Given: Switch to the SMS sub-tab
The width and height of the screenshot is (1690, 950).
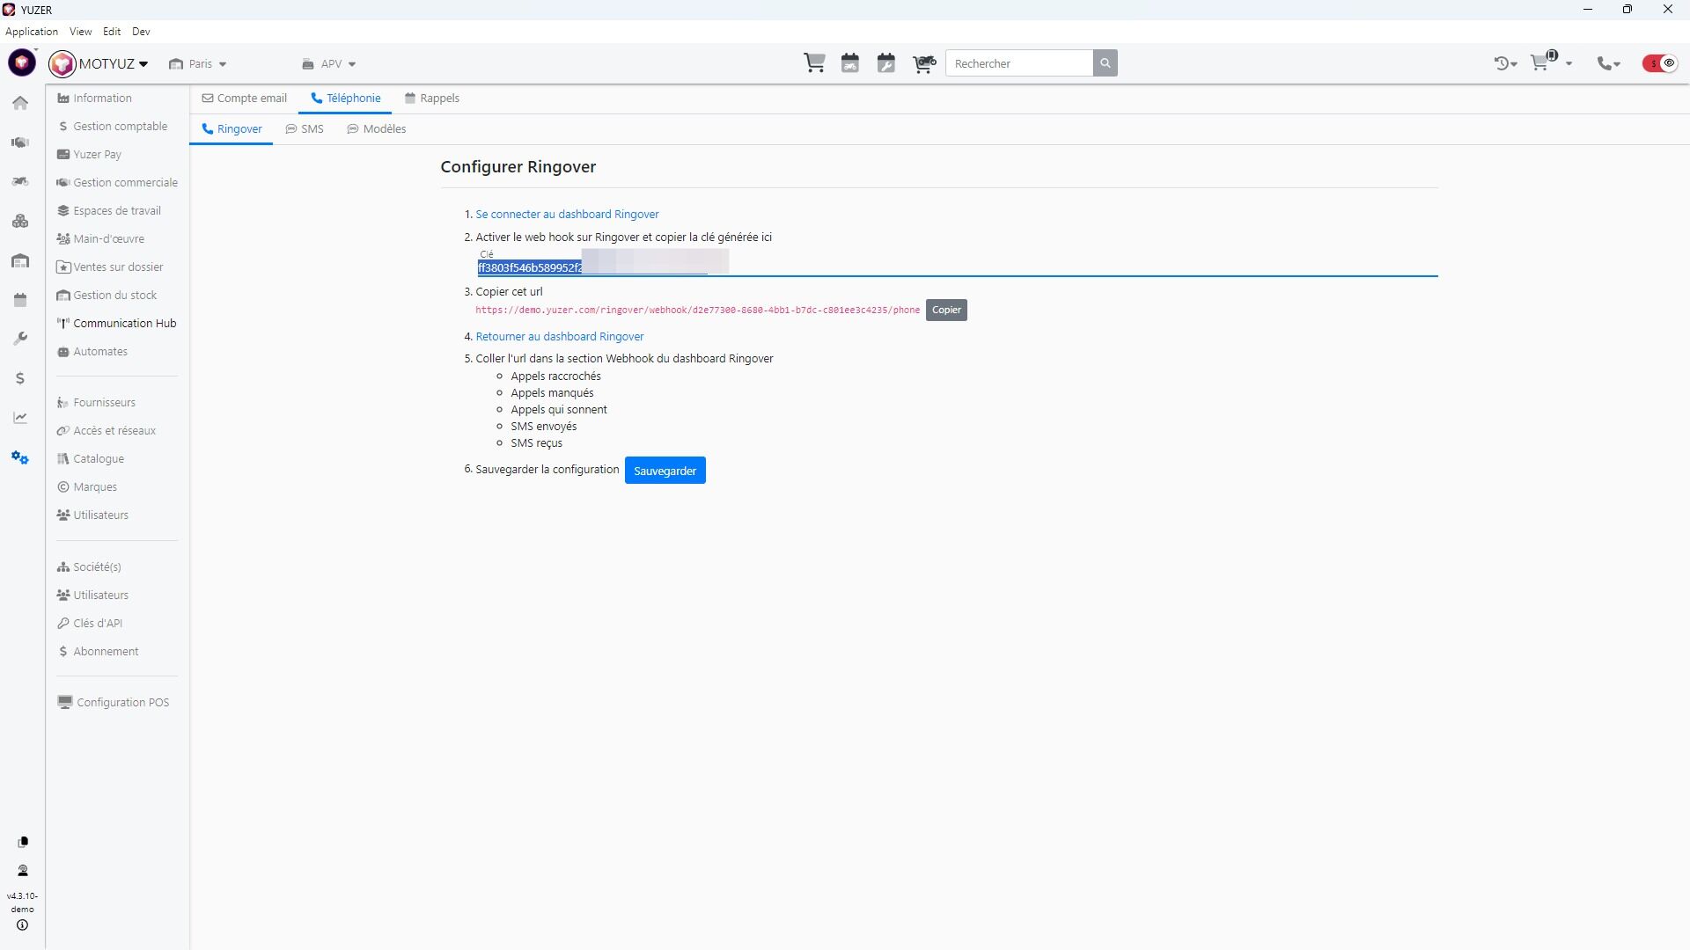Looking at the screenshot, I should click(x=305, y=129).
